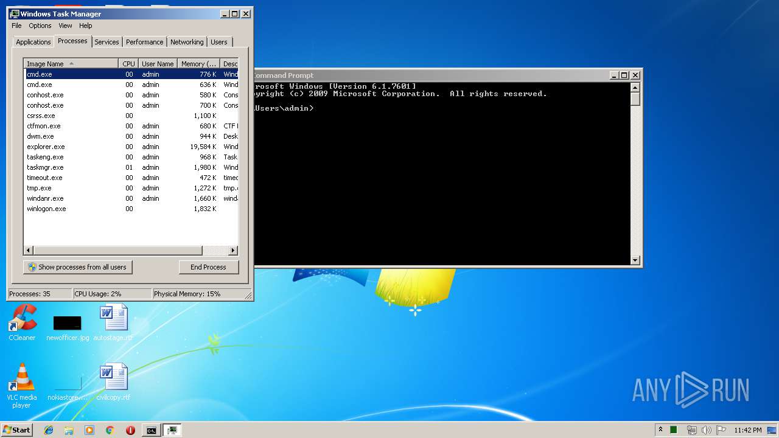Open the View menu in Task Manager
This screenshot has width=779, height=438.
(x=65, y=26)
